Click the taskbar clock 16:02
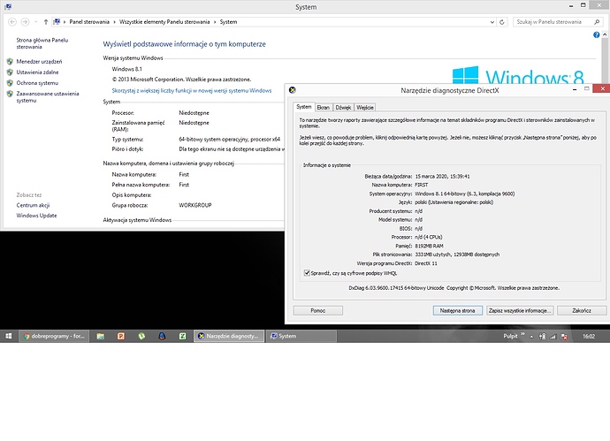 pyautogui.click(x=589, y=337)
